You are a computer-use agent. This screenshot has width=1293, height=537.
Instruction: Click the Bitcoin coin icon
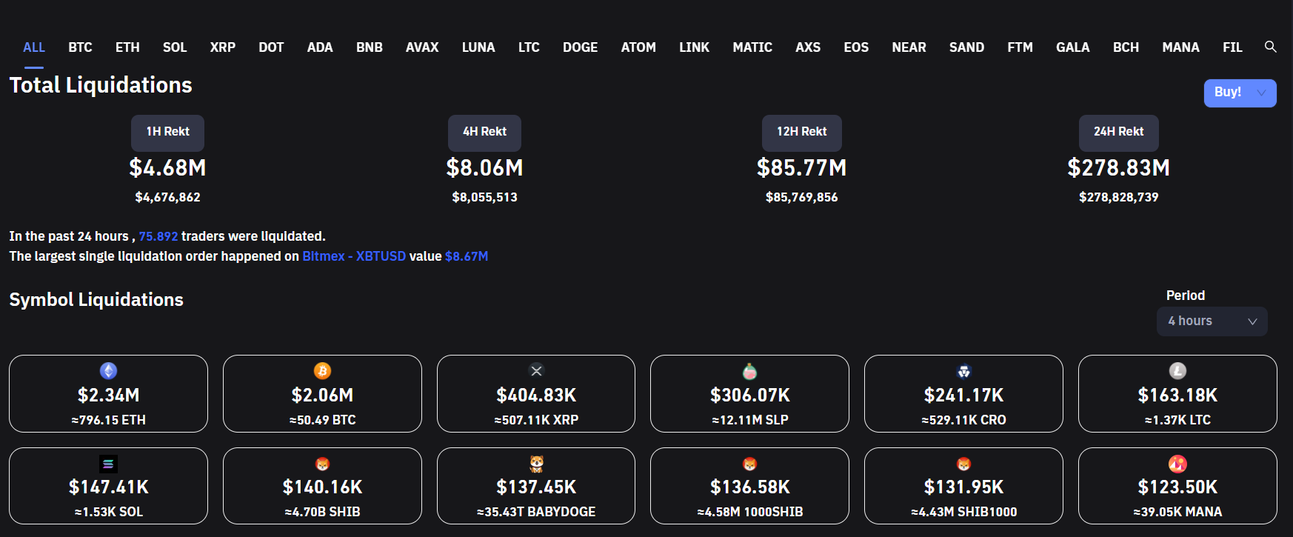(322, 370)
